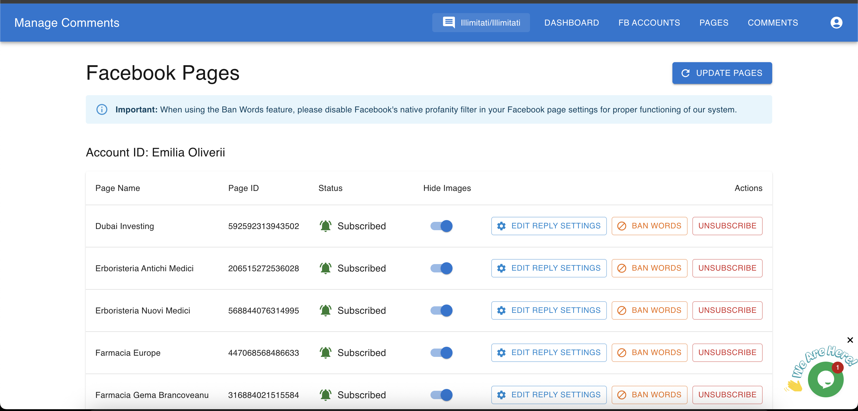Go to the Dashboard menu item
Viewport: 858px width, 411px height.
click(572, 23)
